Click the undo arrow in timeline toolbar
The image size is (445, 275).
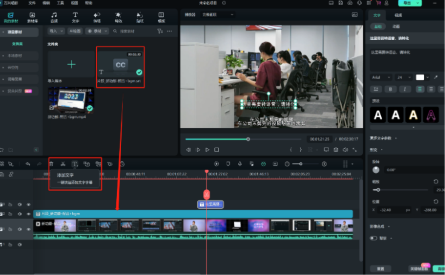(28, 164)
